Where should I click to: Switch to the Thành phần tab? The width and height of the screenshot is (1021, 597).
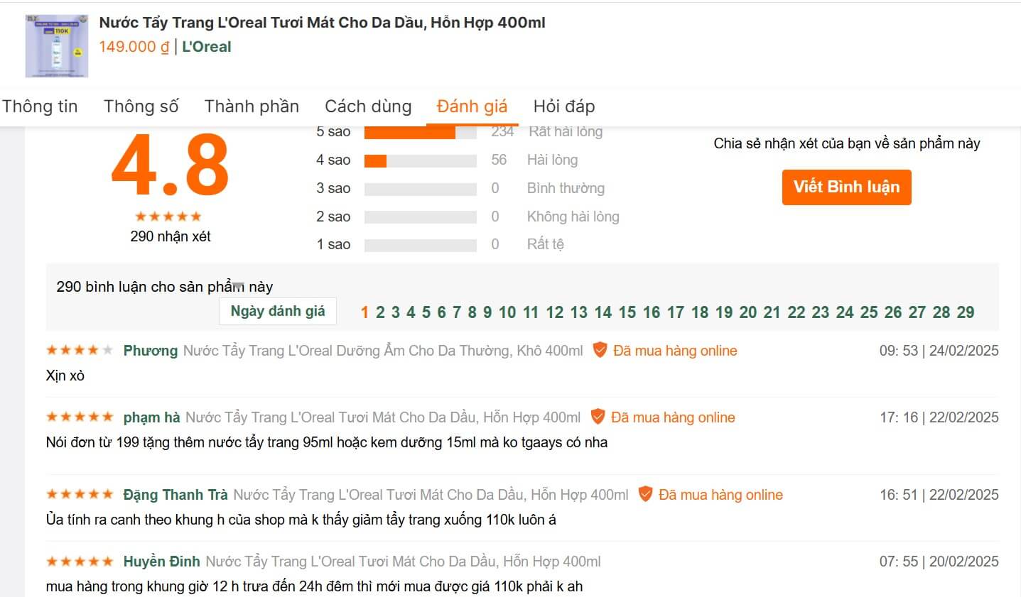pos(251,106)
